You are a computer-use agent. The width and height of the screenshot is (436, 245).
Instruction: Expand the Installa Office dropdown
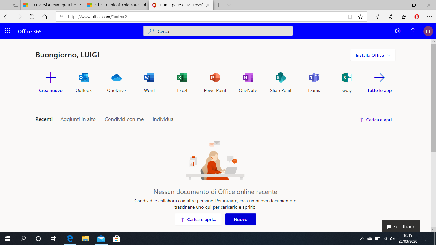tap(373, 55)
